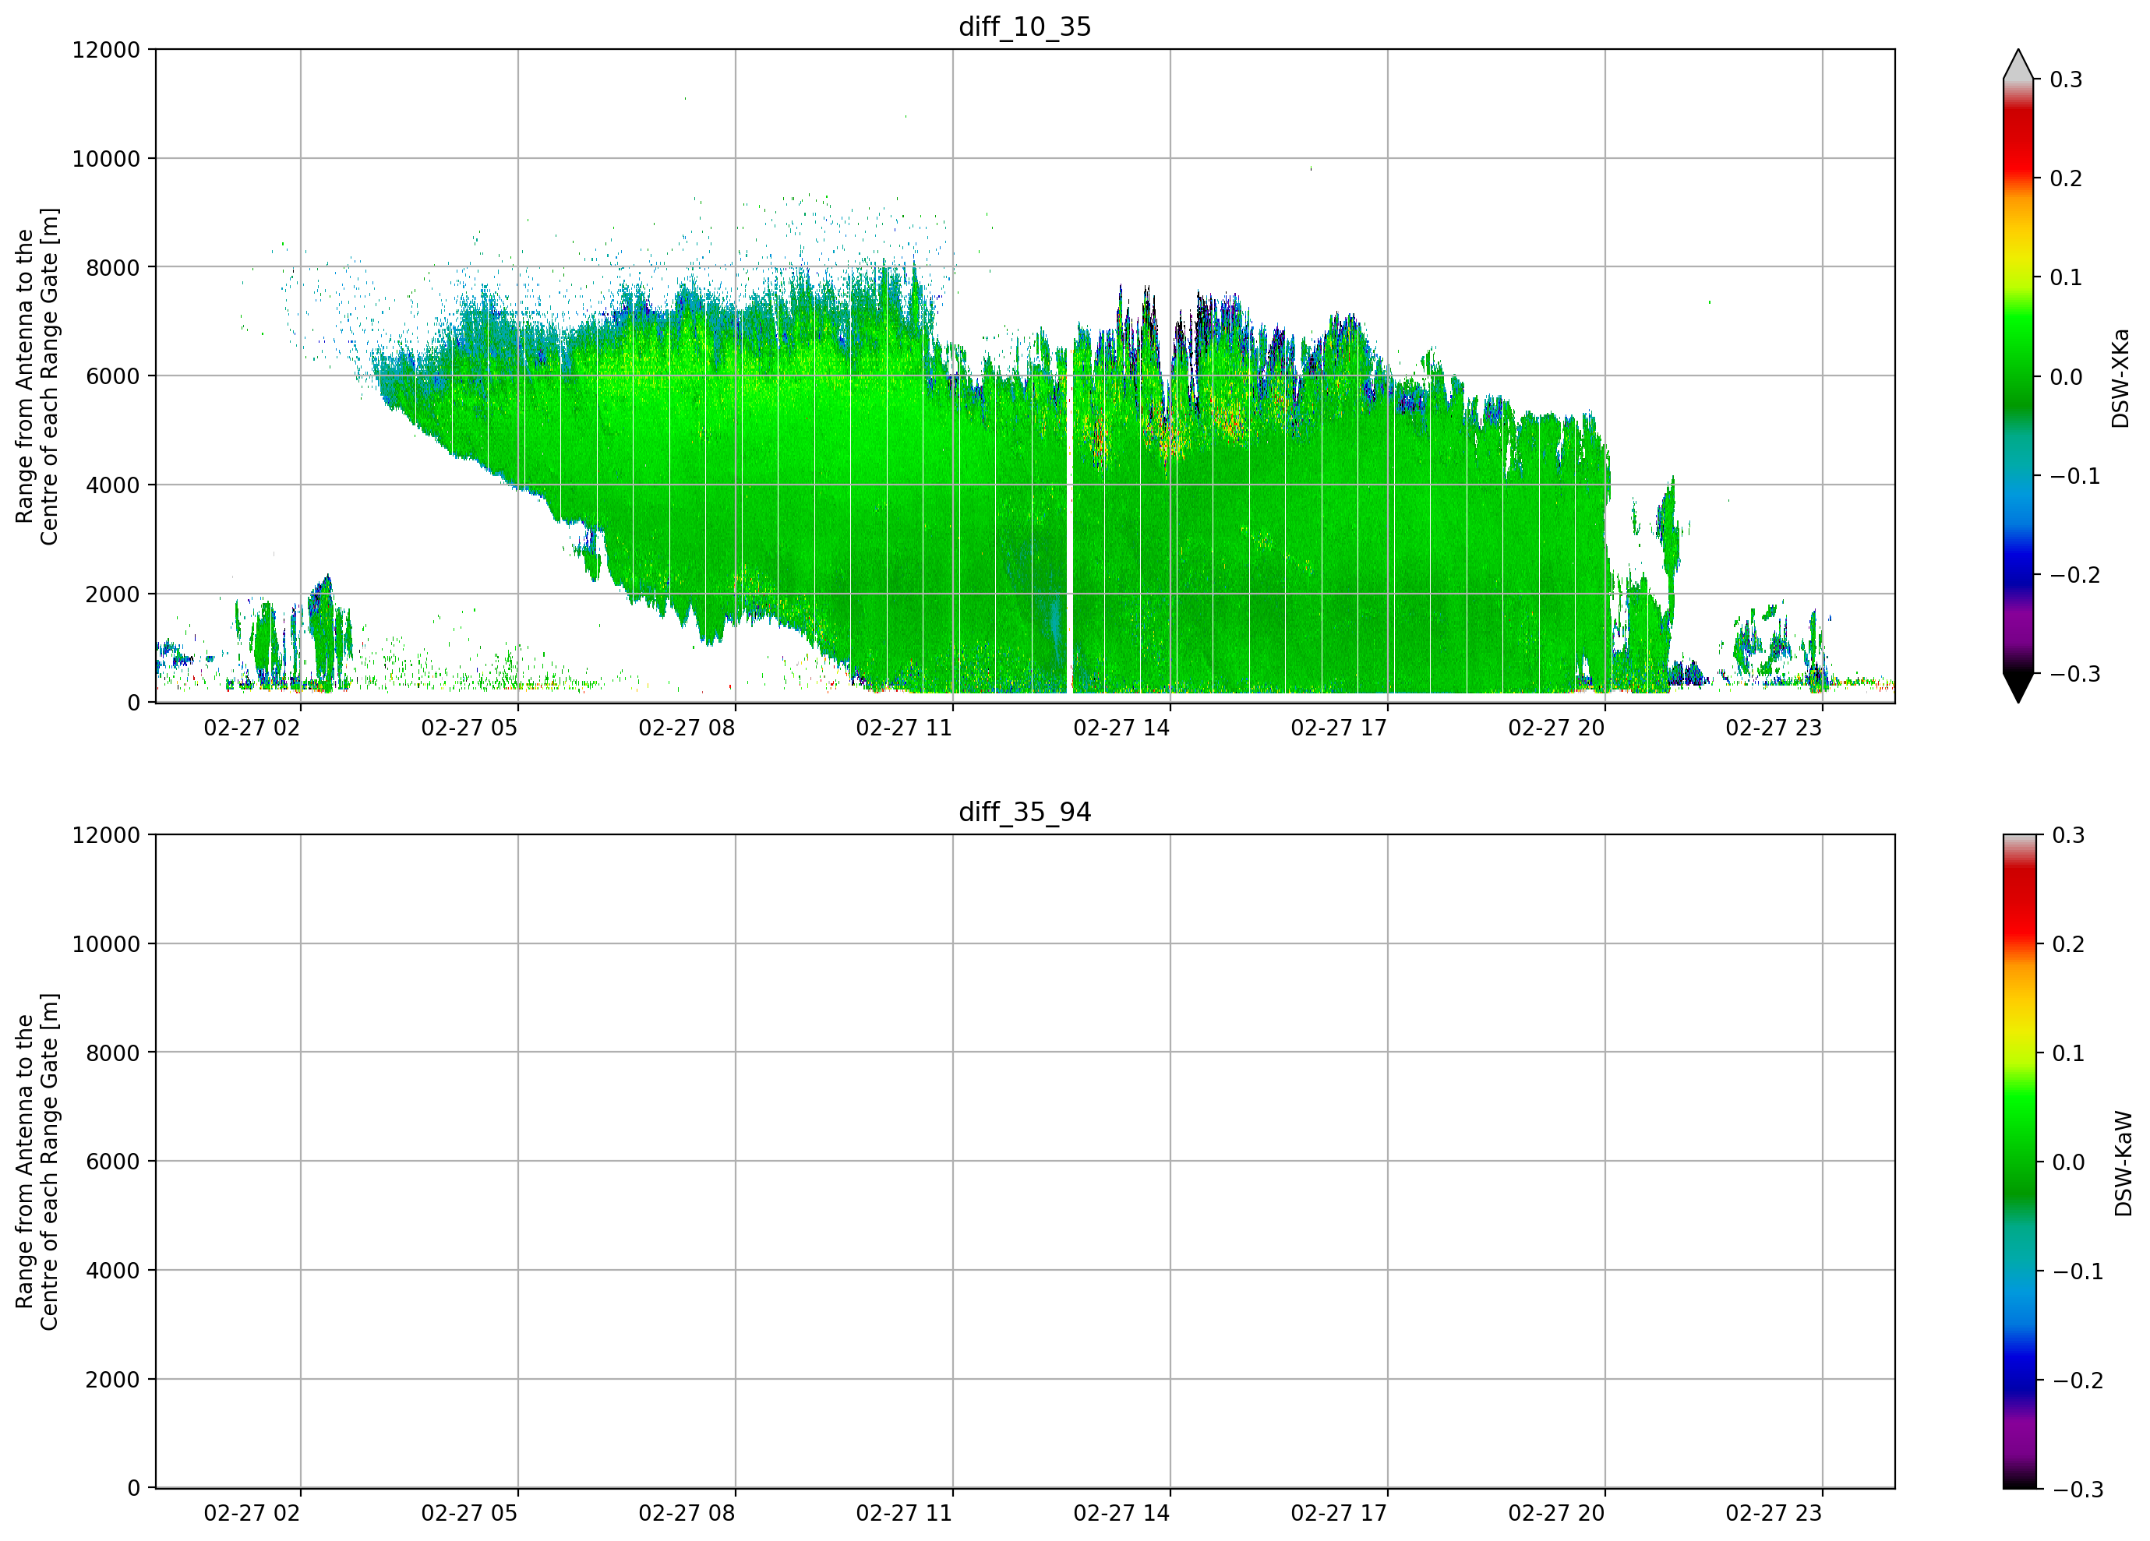
Task: Select '02-27 02' tick under diff_10_35
Action: 252,728
